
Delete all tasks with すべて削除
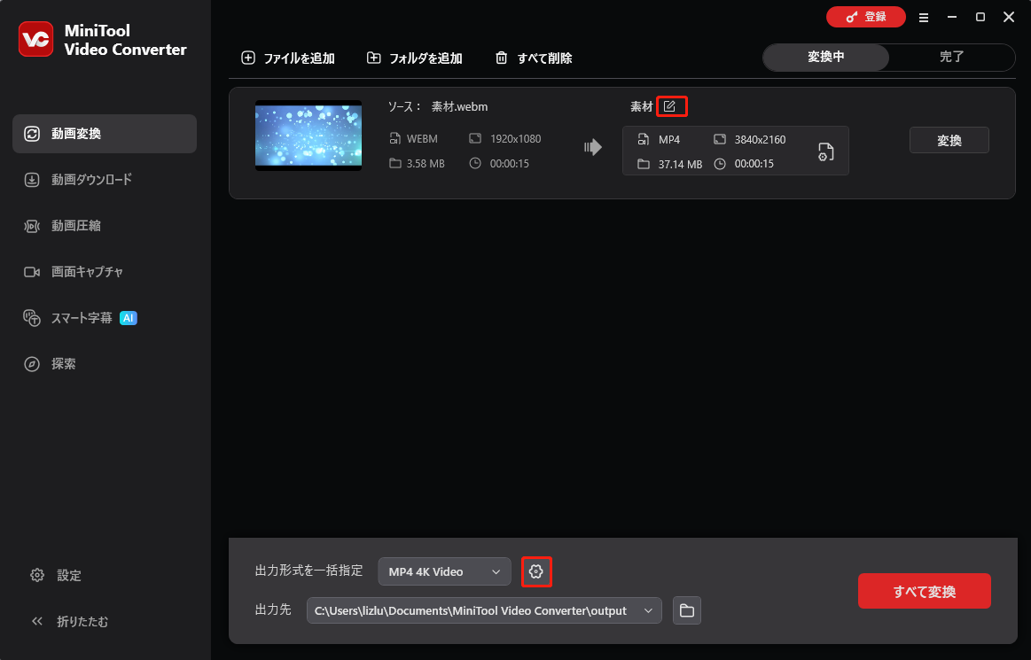tap(533, 58)
